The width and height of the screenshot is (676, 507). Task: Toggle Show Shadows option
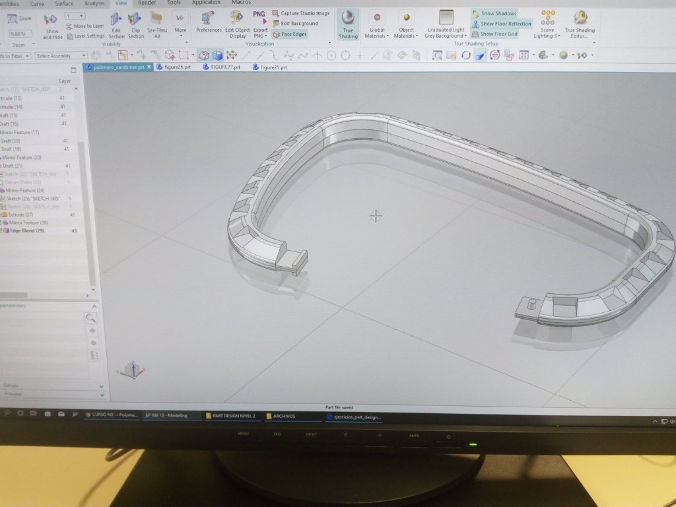pos(494,14)
